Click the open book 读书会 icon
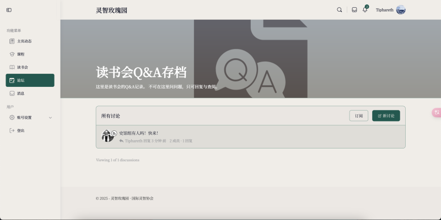Viewport: 441px width, 220px height. [x=12, y=67]
